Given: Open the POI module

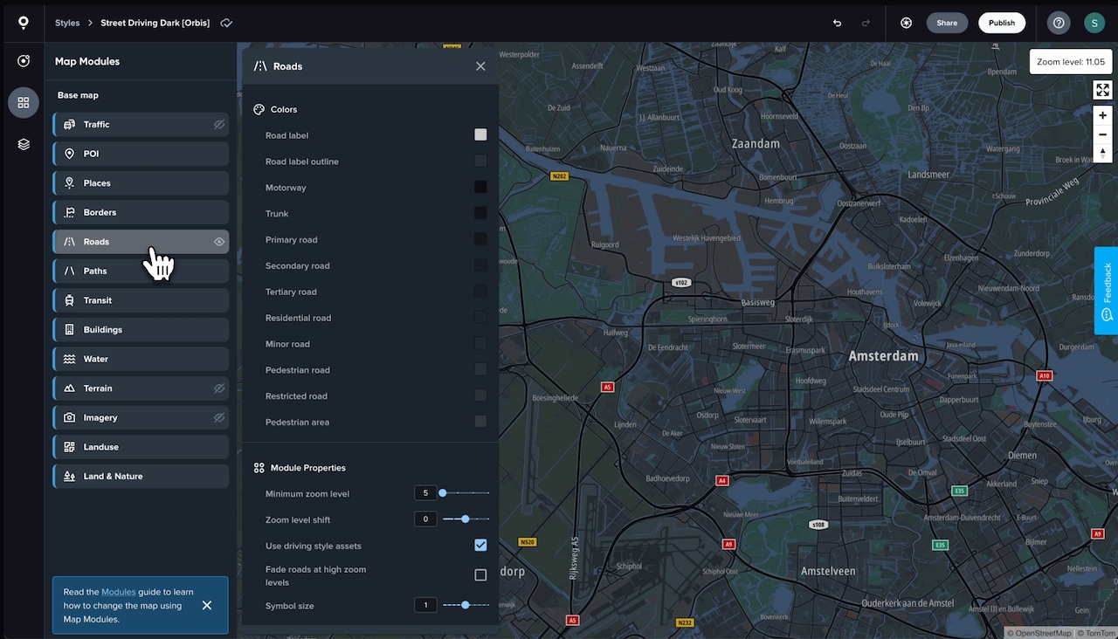Looking at the screenshot, I should [141, 154].
